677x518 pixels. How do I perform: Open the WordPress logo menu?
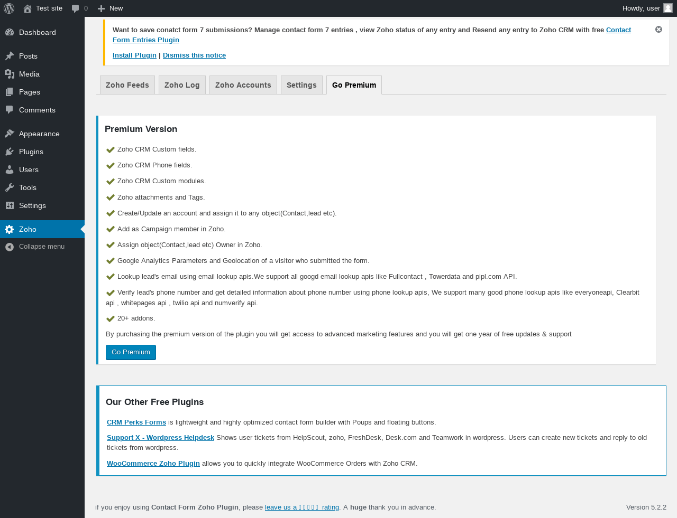pos(9,8)
